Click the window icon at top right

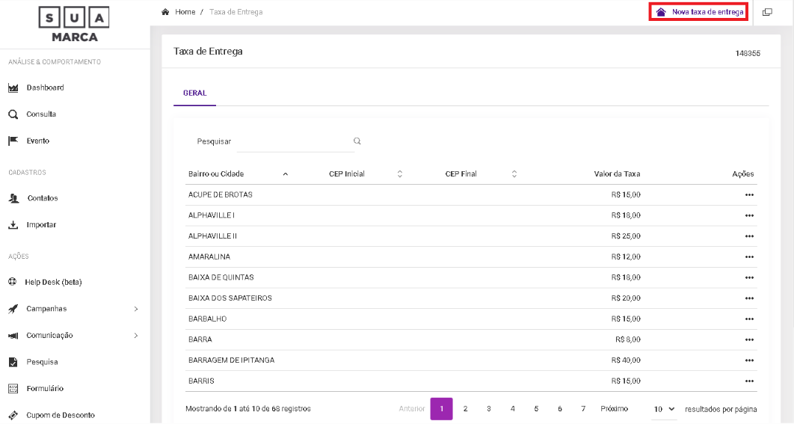click(x=767, y=12)
